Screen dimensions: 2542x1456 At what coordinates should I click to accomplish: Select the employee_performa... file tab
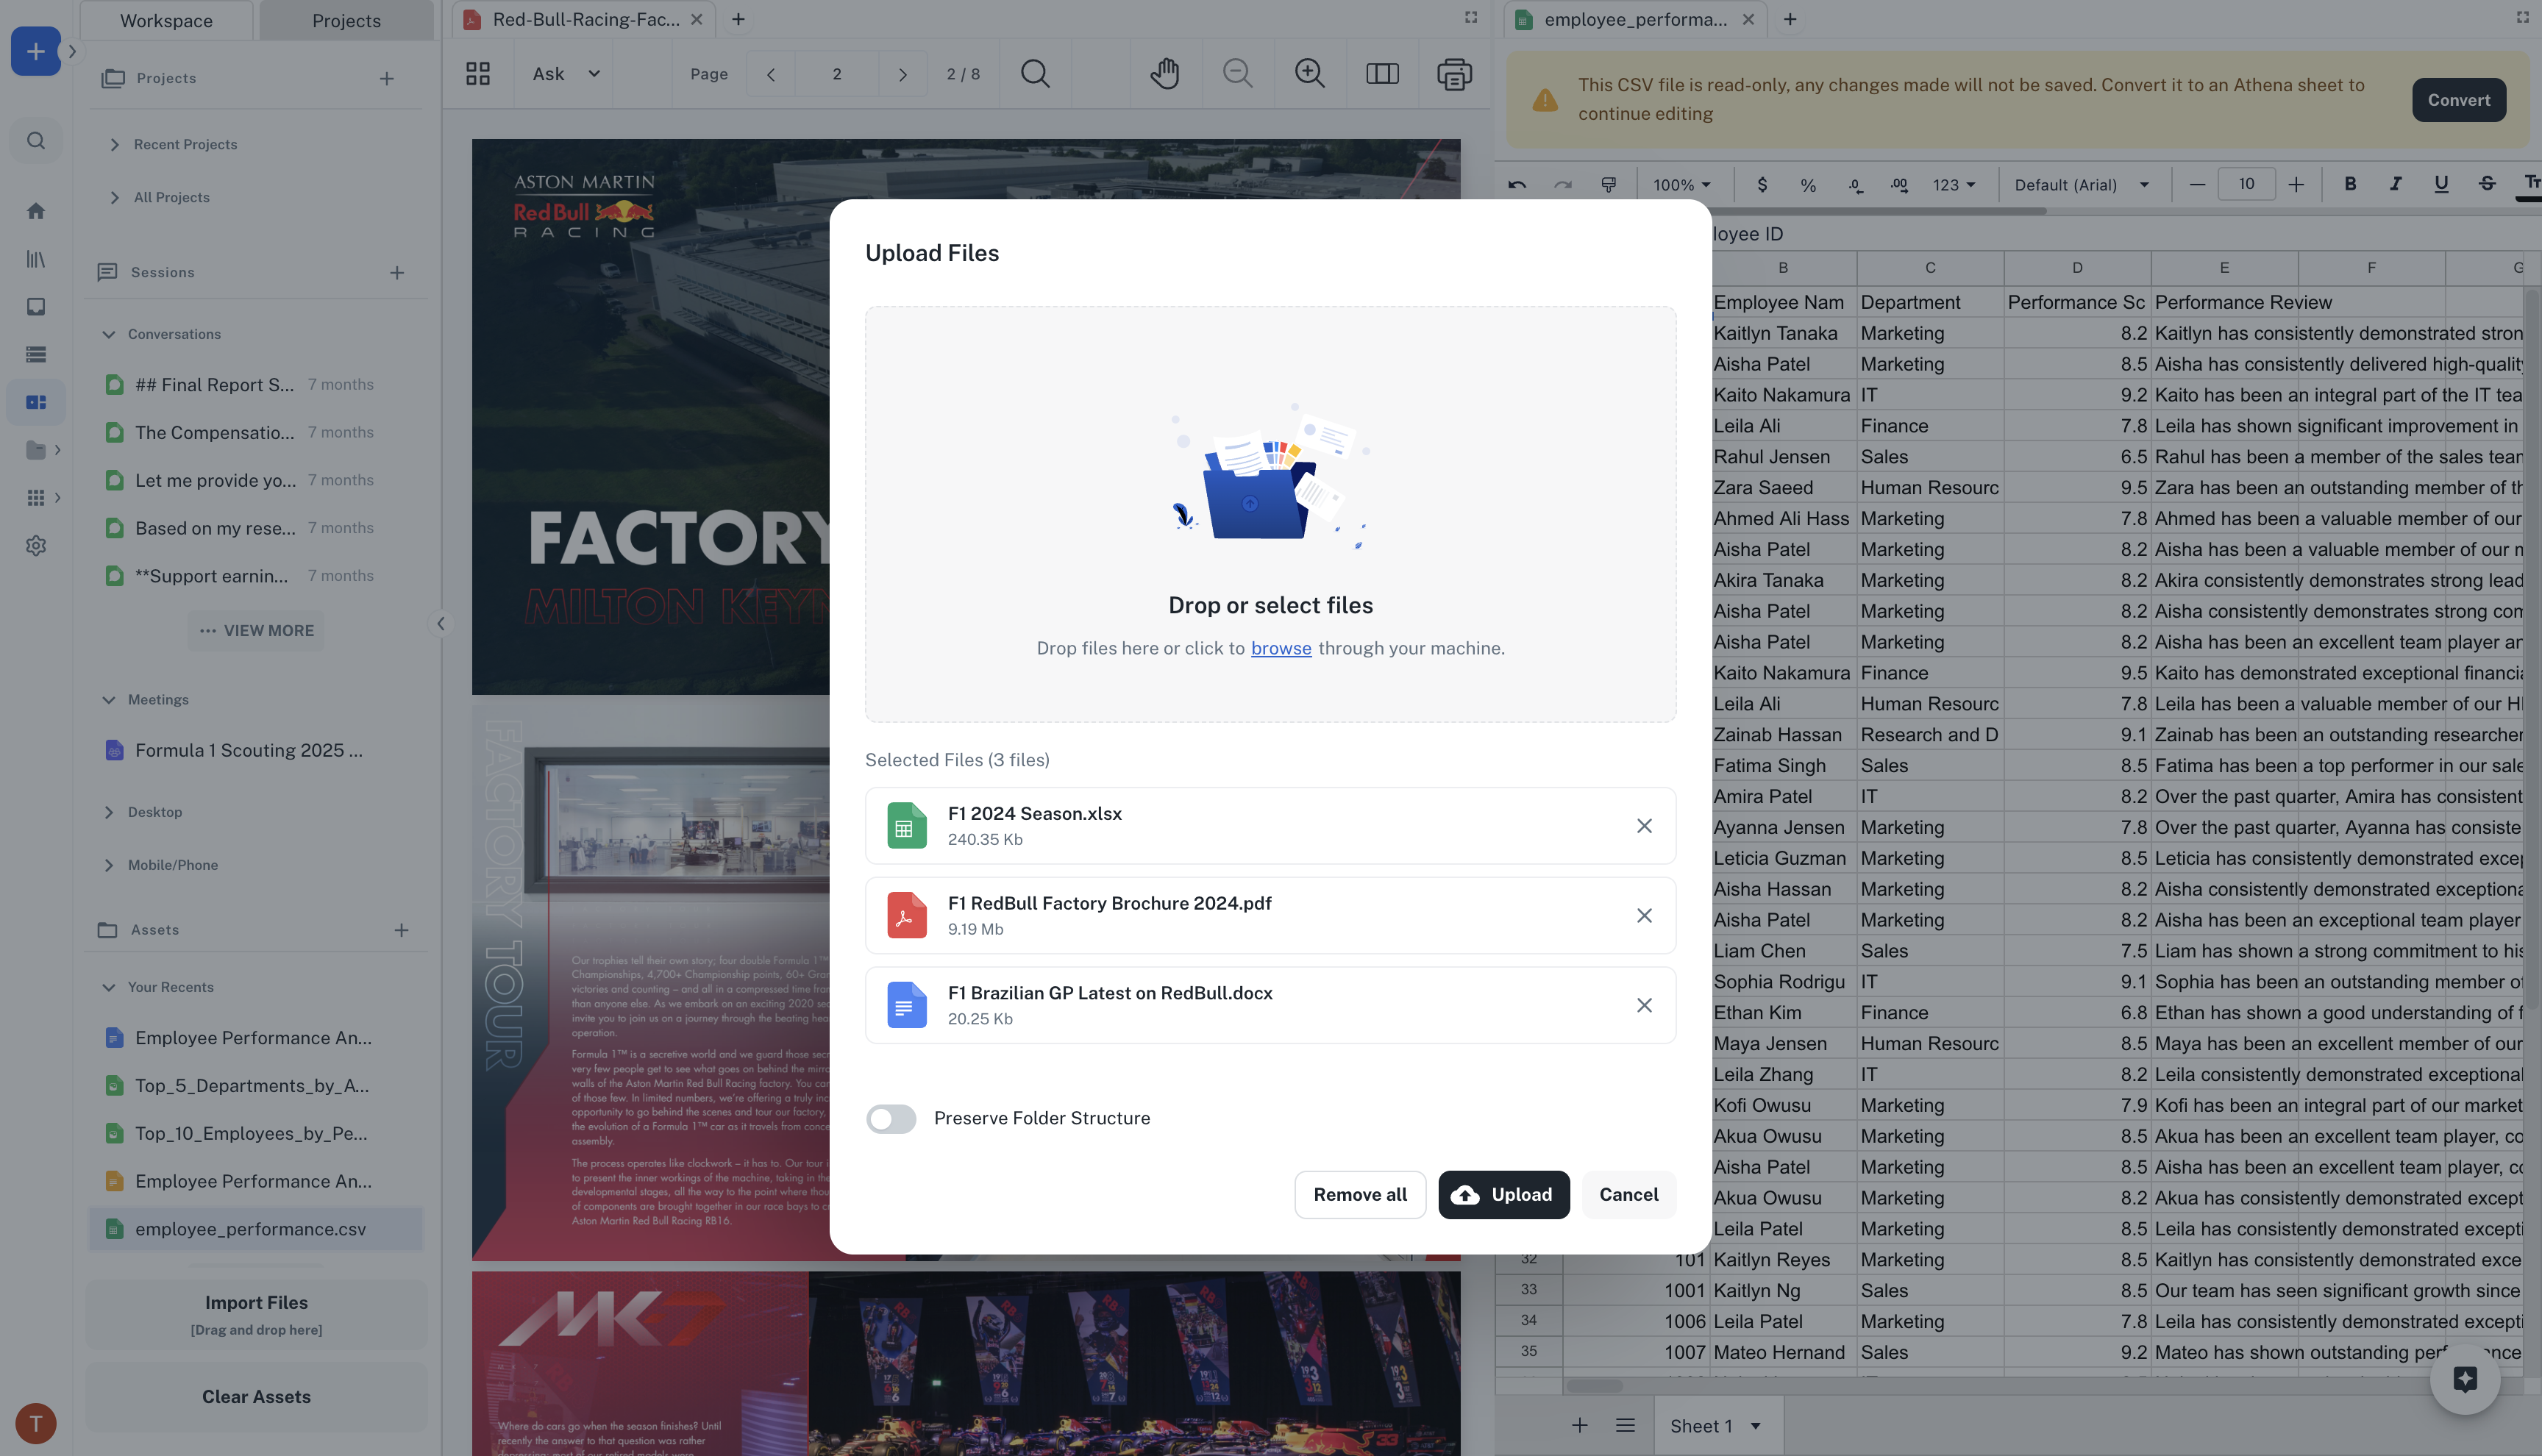[1634, 20]
